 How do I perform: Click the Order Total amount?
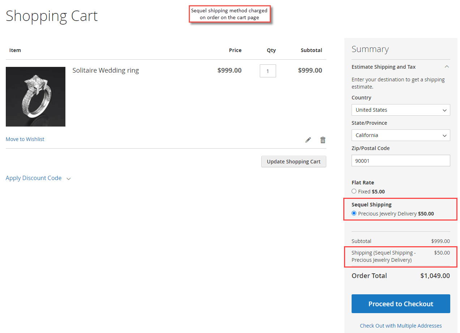[435, 276]
